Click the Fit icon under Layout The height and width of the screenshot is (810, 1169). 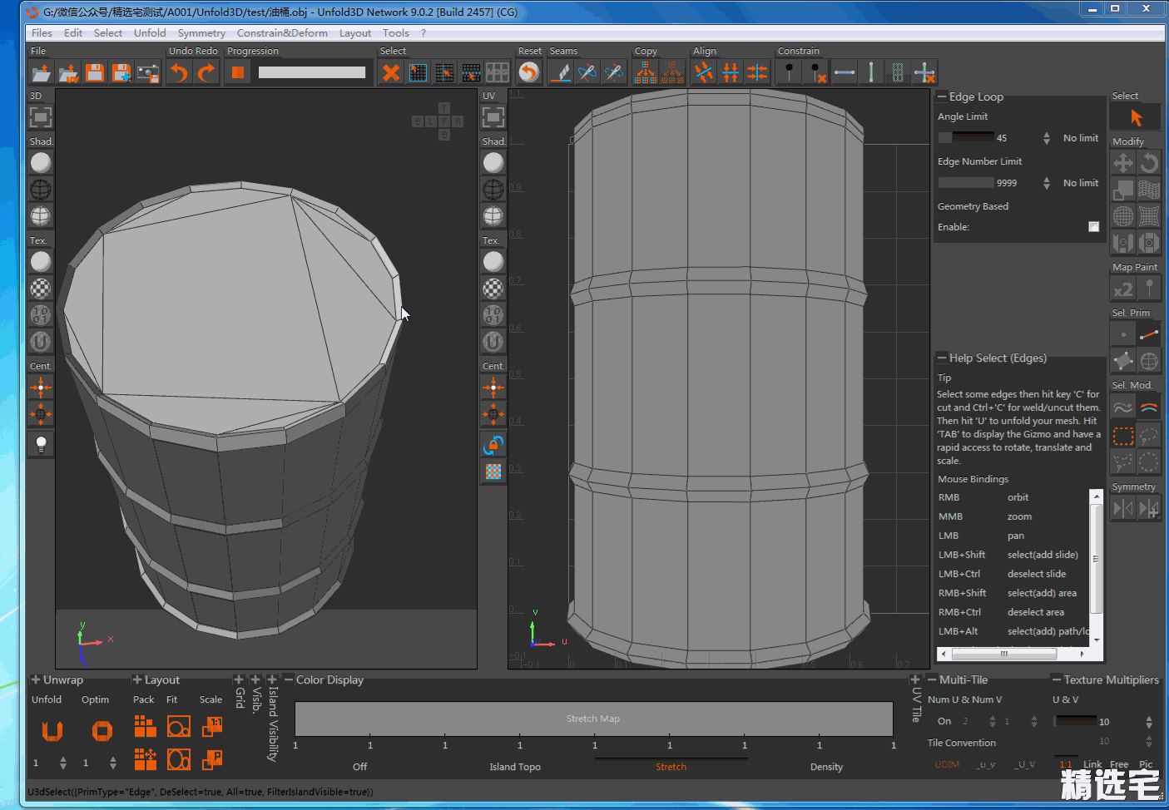click(179, 726)
